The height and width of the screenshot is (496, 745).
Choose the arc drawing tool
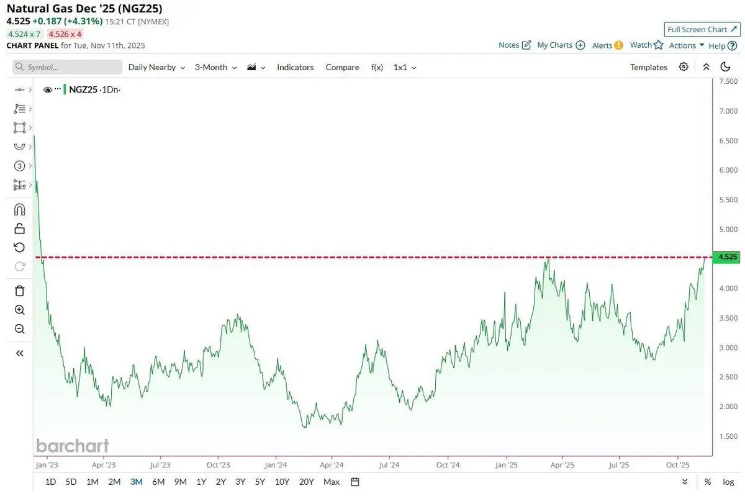point(19,147)
